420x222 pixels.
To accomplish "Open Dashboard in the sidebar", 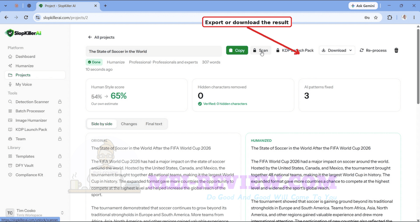I will tap(25, 56).
